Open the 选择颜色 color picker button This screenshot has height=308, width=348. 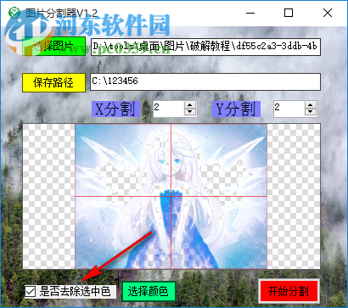149,291
